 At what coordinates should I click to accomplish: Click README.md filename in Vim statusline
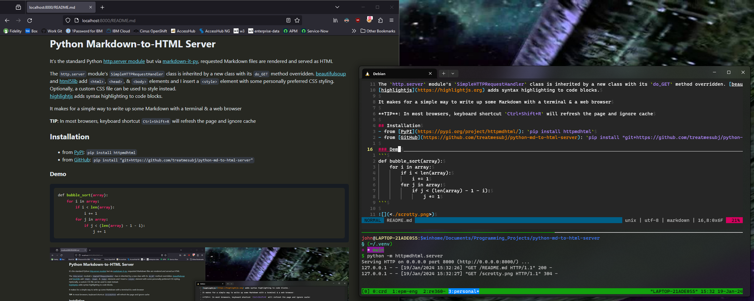click(399, 220)
